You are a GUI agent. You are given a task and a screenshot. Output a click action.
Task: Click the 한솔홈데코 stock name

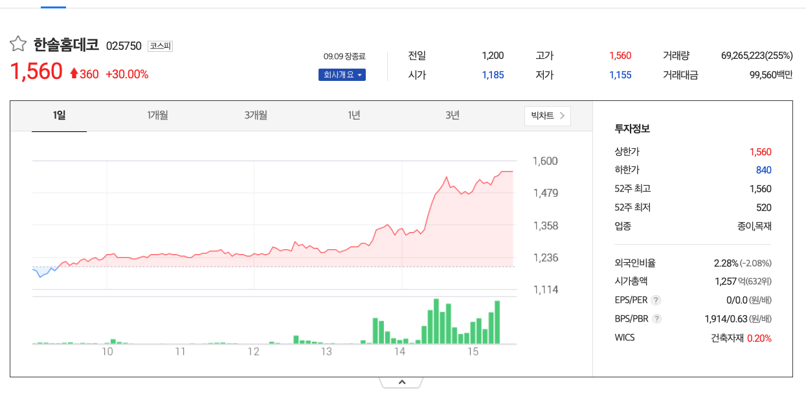coord(66,45)
